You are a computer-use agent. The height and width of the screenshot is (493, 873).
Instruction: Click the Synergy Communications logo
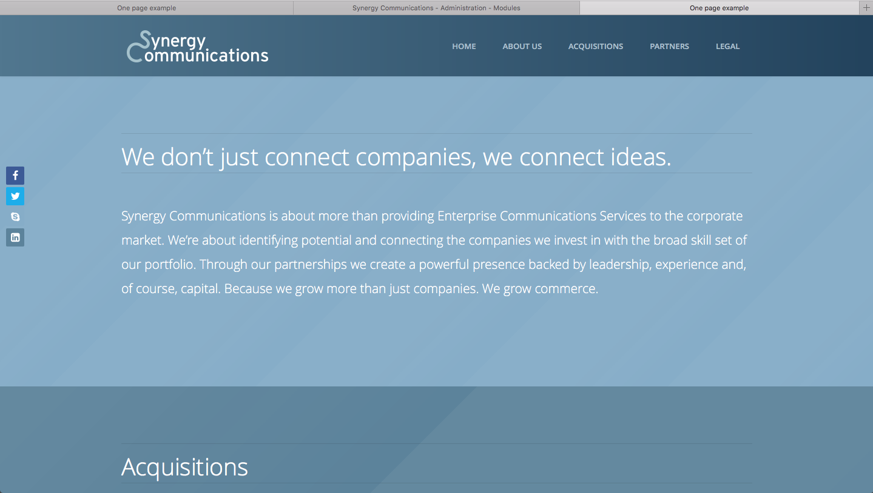click(197, 47)
